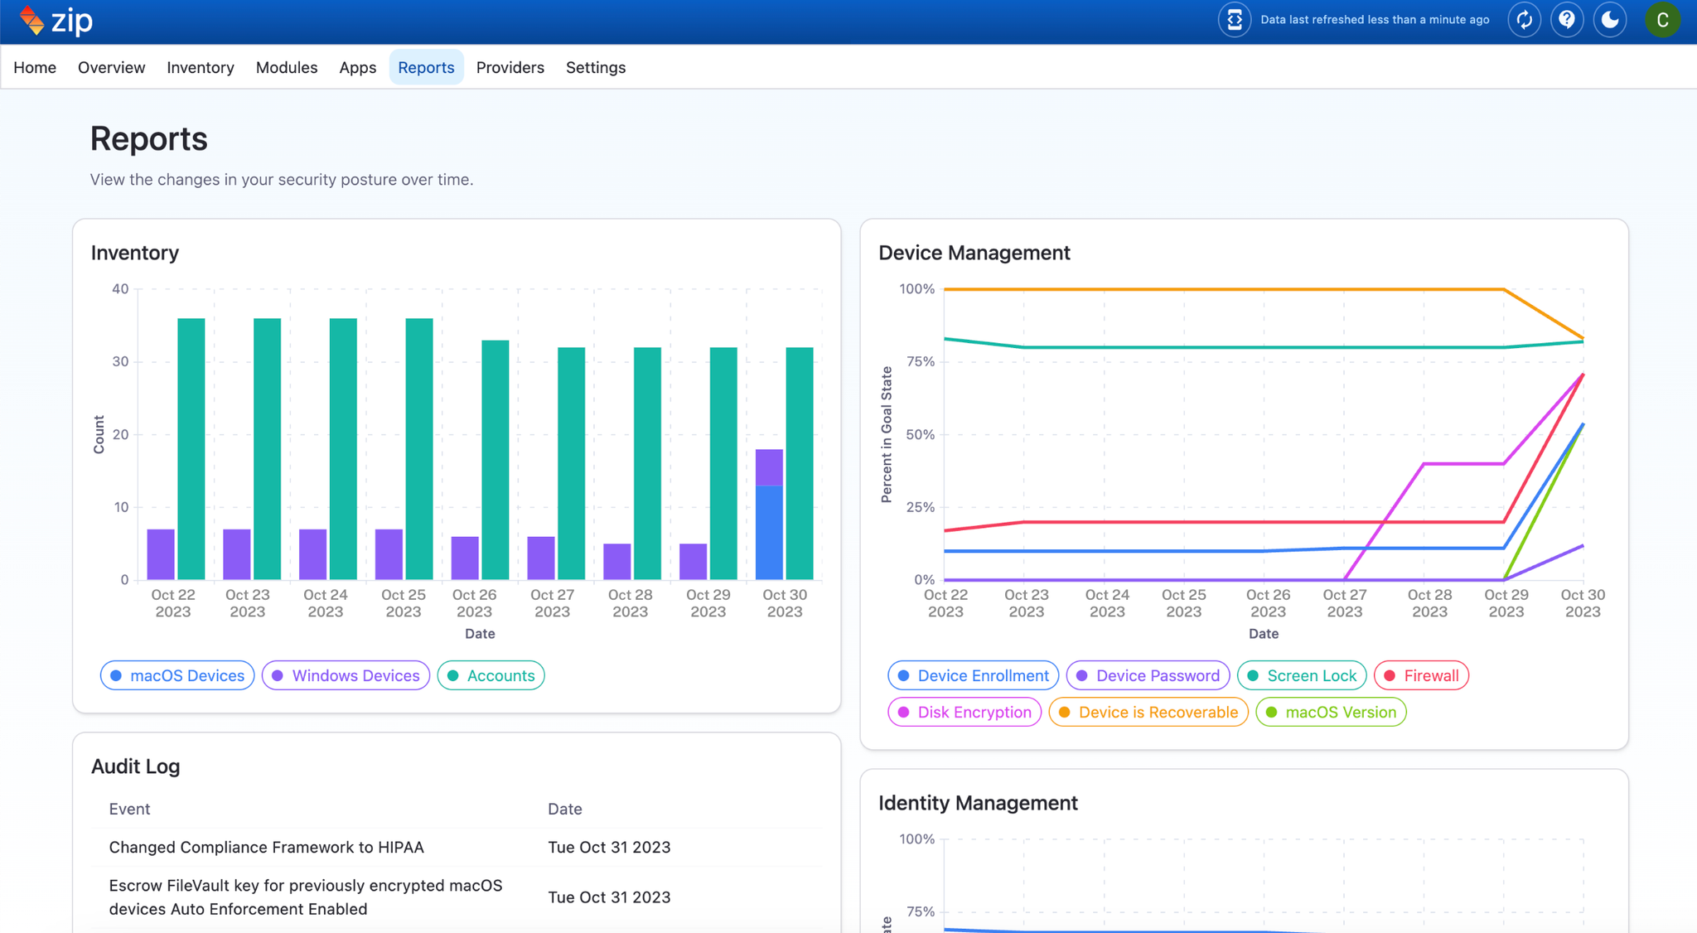Go to the Providers tab
This screenshot has height=933, width=1697.
pos(510,67)
